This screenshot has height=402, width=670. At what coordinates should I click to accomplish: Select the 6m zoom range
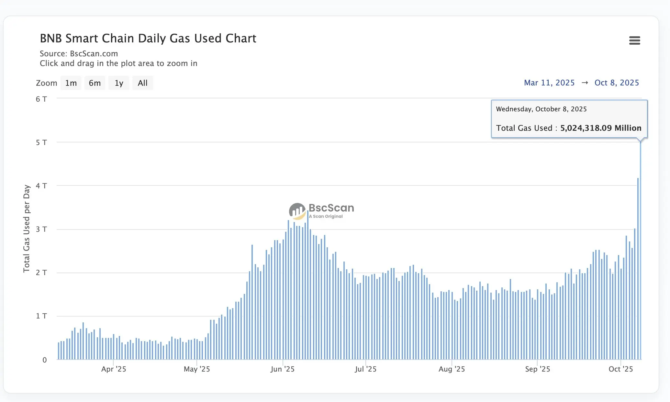[95, 83]
